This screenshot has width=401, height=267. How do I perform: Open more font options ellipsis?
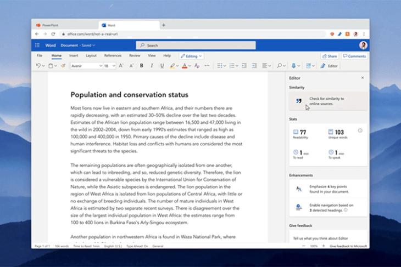(207, 66)
